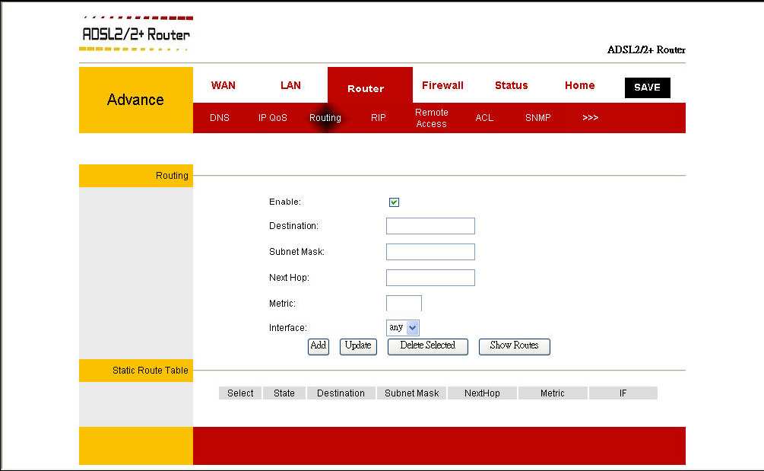Screen dimensions: 764x471
Task: Show more submenu items with >>>
Action: [x=590, y=117]
